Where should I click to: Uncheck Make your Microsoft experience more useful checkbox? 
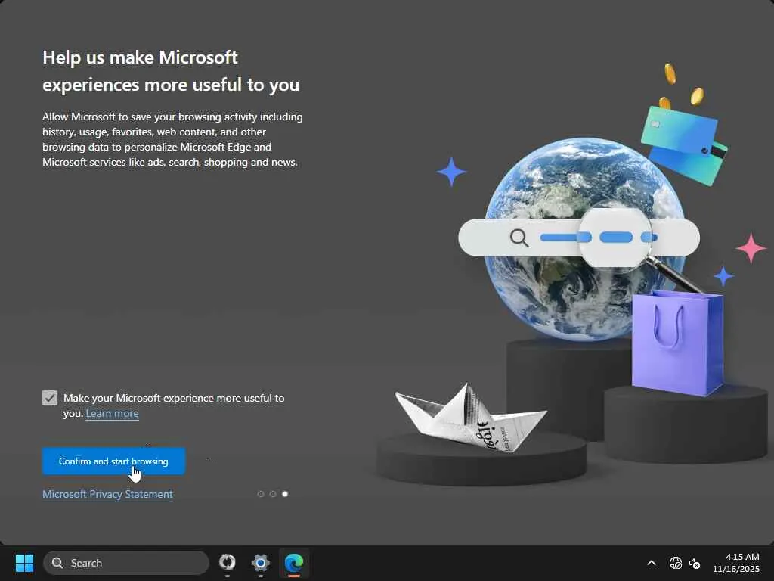coord(50,398)
